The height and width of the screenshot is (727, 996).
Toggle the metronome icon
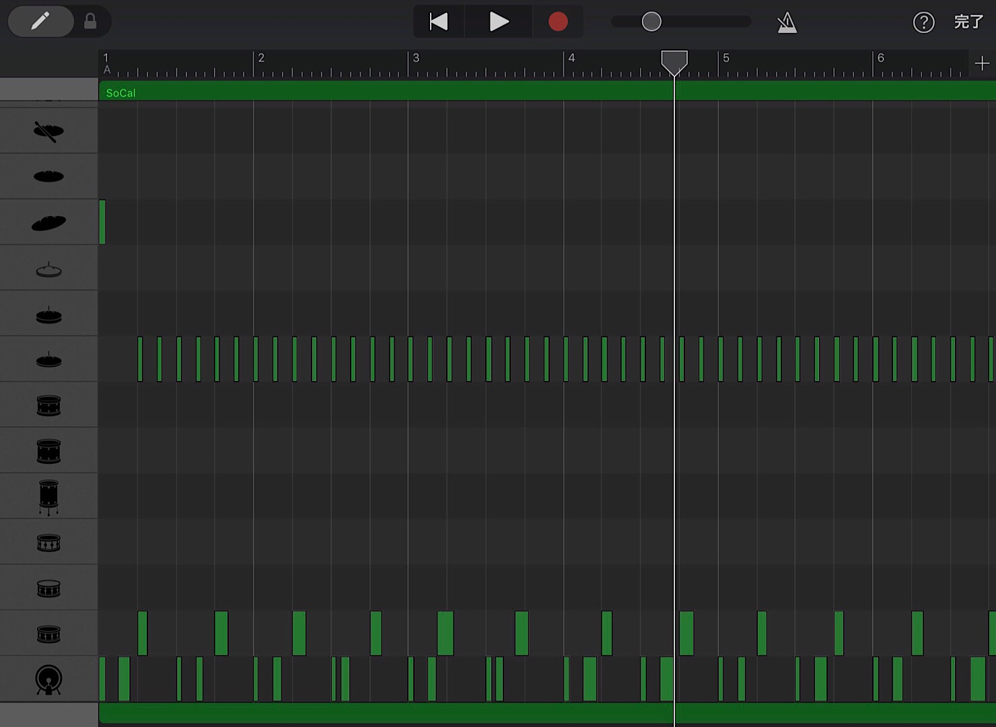(787, 23)
